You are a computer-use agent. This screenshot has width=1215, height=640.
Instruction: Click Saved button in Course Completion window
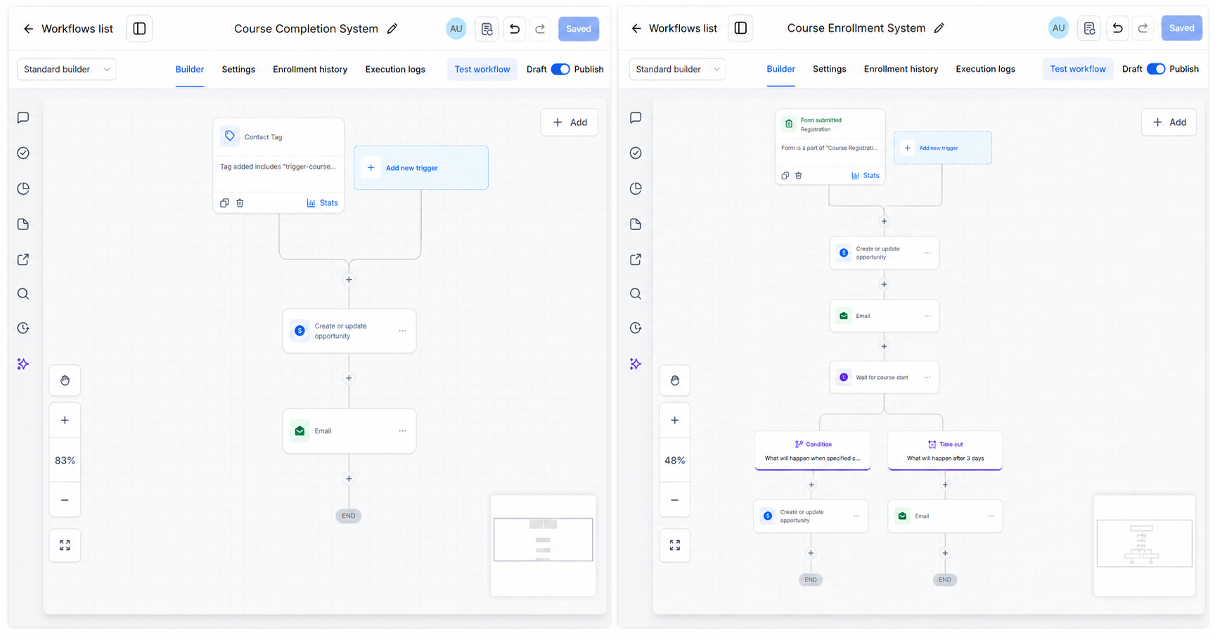579,29
